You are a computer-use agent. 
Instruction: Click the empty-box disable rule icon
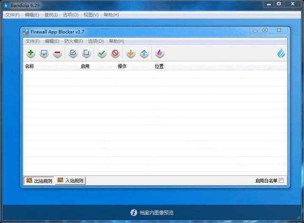click(86, 53)
